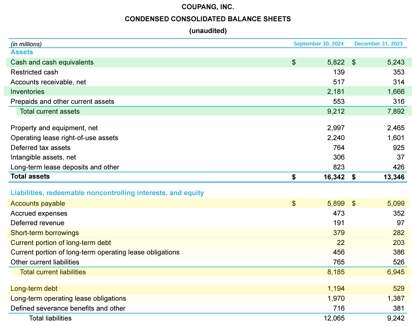
Task: Click the lease deposits value 823
Action: click(339, 167)
